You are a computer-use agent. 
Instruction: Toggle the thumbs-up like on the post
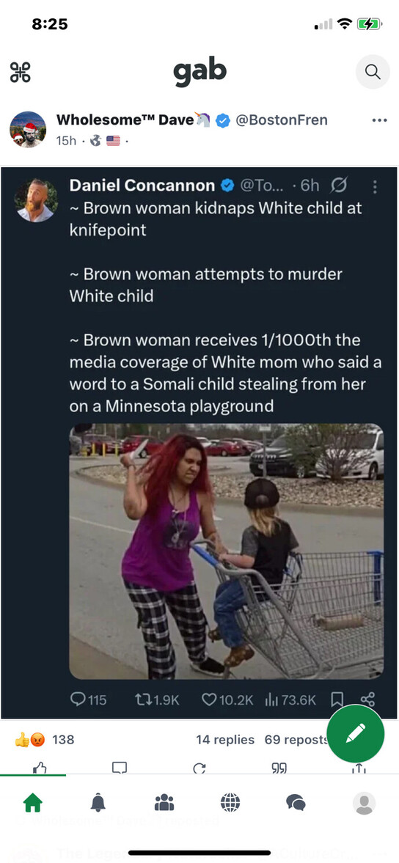point(40,768)
